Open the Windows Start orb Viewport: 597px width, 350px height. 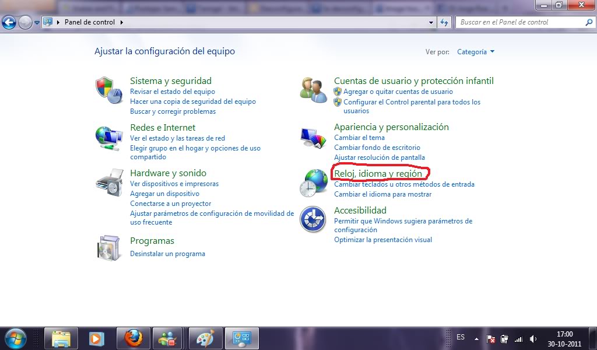tap(16, 338)
